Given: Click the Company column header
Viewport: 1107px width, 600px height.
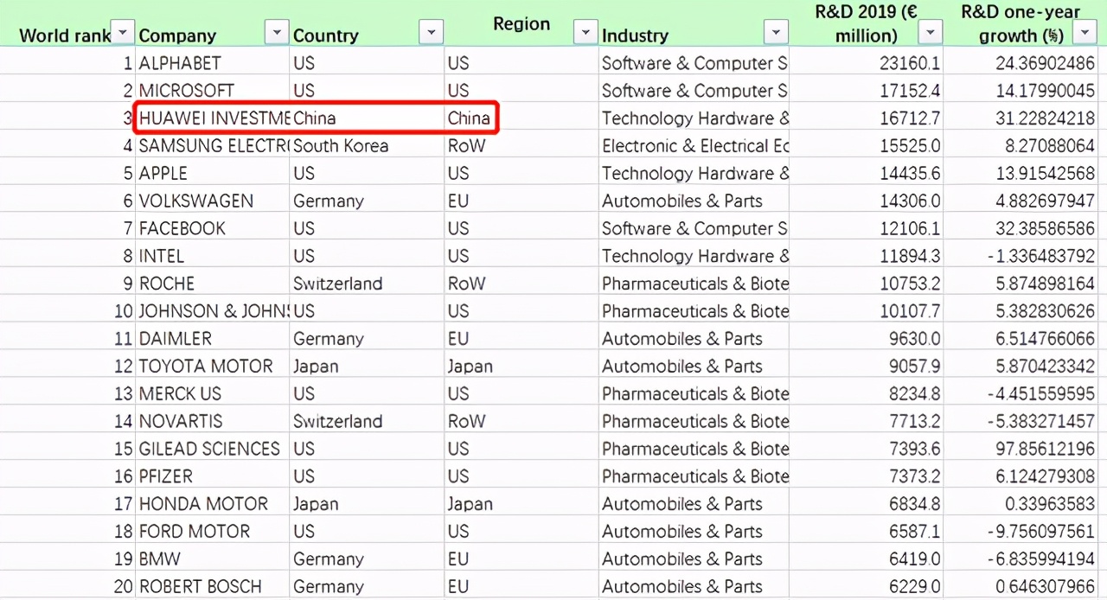Looking at the screenshot, I should click(178, 35).
